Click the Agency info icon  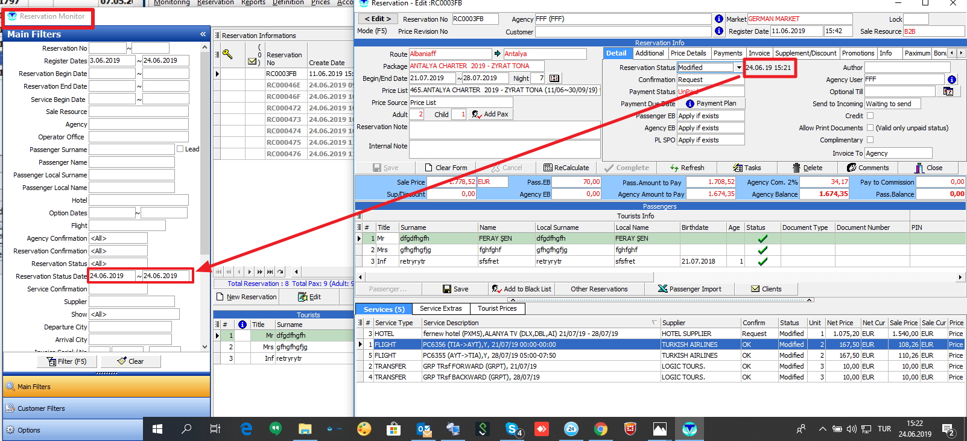point(719,19)
